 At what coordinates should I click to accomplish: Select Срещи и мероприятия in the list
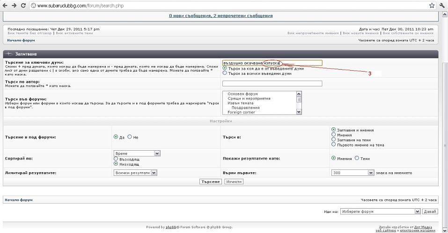(x=249, y=99)
